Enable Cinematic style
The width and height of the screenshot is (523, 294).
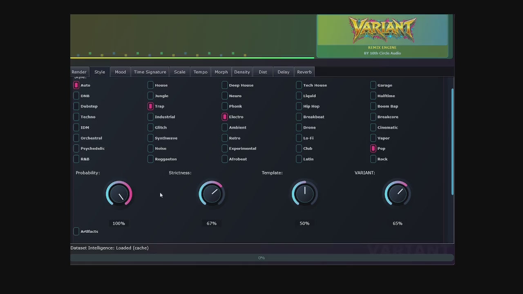click(x=373, y=127)
